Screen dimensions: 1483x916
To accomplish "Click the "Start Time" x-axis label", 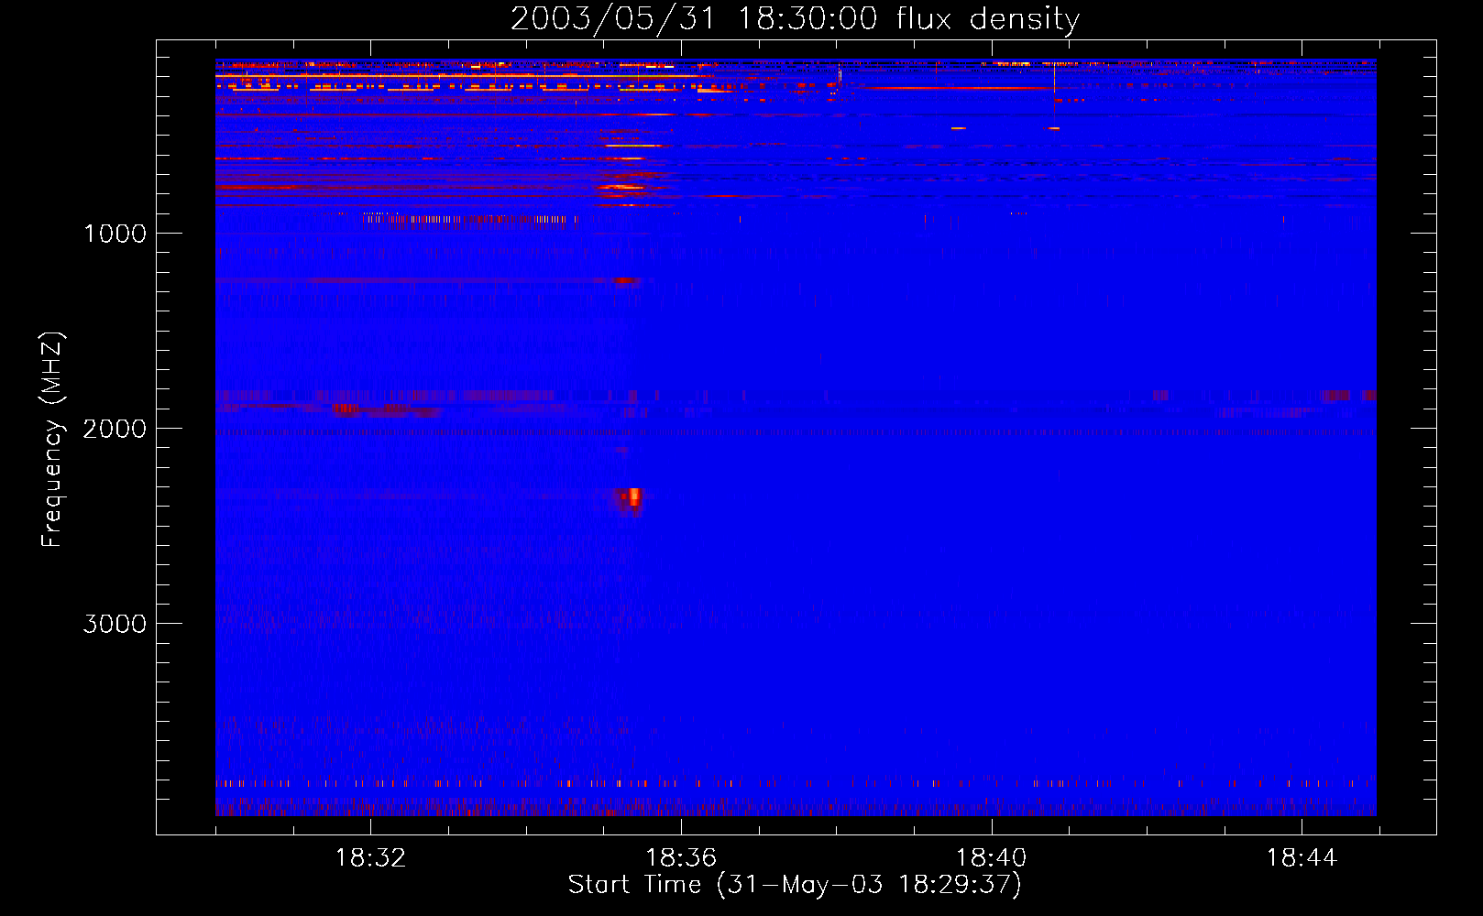I will (795, 885).
